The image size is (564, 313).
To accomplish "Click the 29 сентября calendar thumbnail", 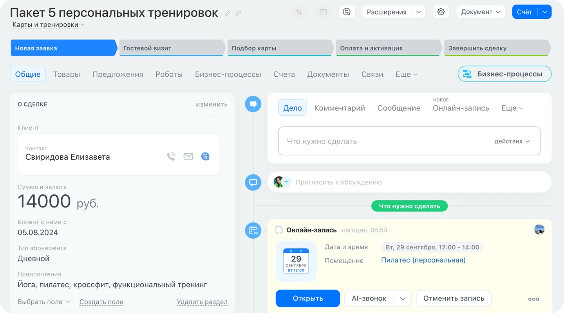I will 296,261.
